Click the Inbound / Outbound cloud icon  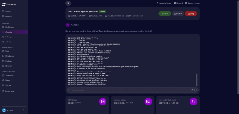194,102
